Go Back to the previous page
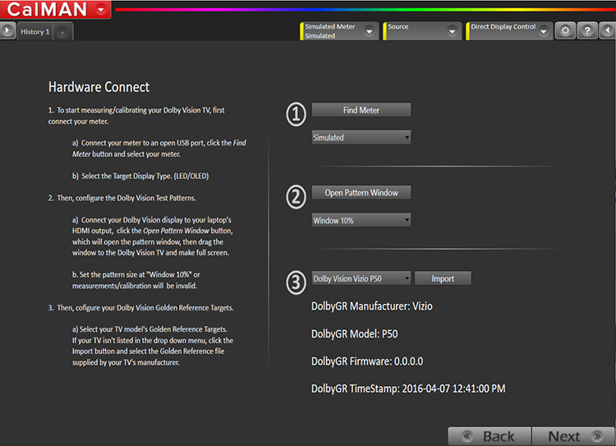 tap(489, 436)
